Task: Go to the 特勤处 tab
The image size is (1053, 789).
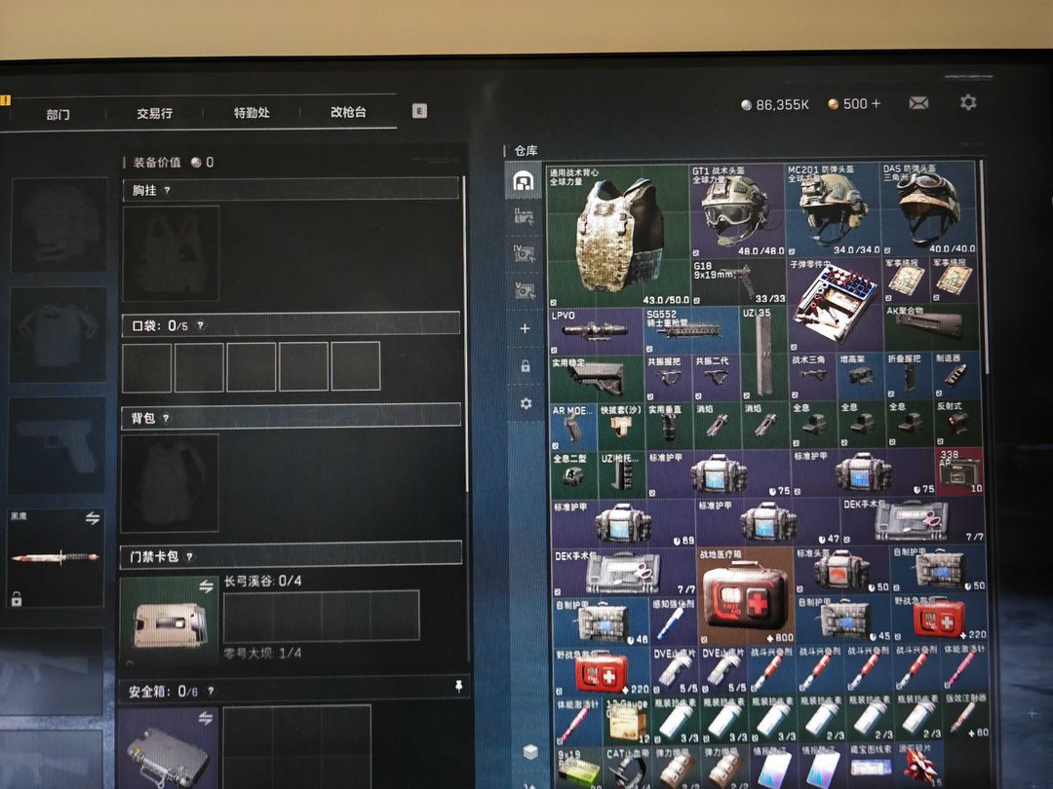Action: click(x=252, y=113)
